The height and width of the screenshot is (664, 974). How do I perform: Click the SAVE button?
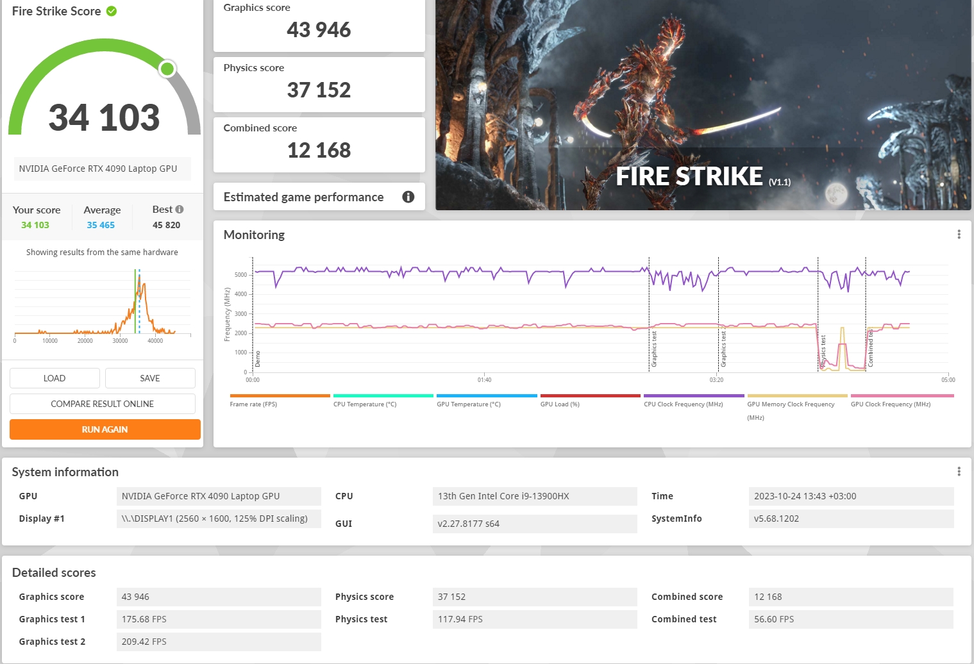[150, 378]
